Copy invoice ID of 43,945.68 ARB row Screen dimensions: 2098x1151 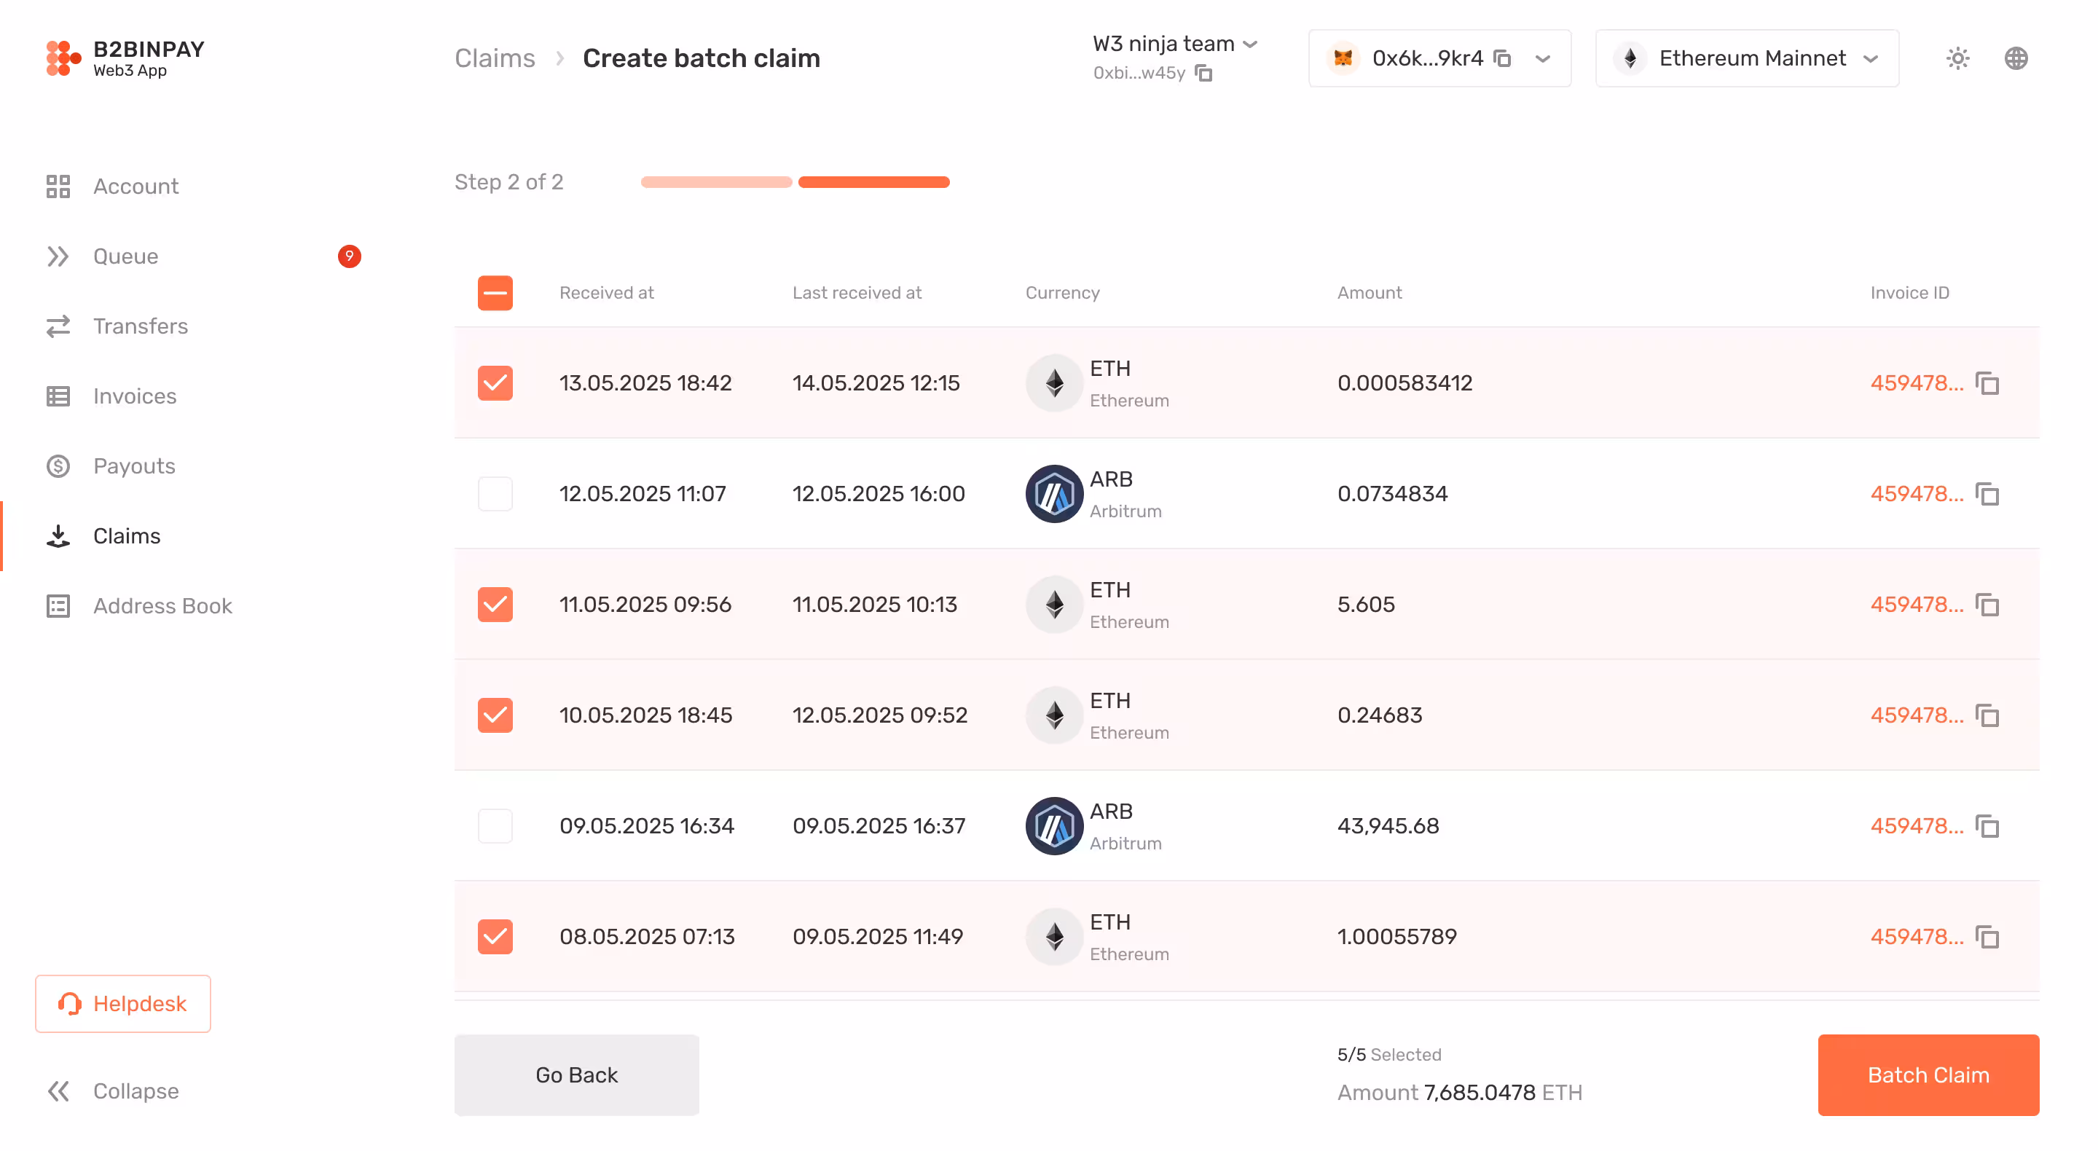tap(1987, 826)
